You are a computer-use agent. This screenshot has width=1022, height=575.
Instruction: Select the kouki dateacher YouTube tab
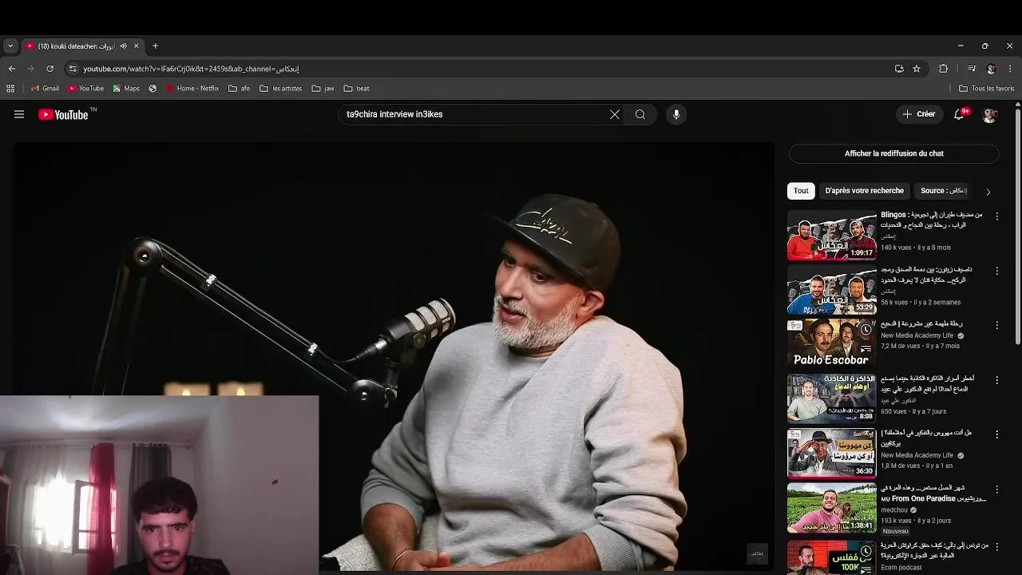[x=82, y=46]
